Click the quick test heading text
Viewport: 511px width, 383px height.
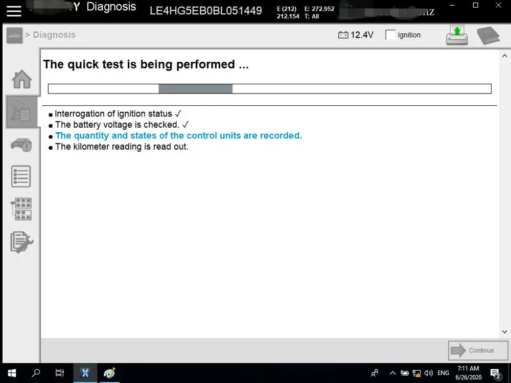(x=146, y=64)
